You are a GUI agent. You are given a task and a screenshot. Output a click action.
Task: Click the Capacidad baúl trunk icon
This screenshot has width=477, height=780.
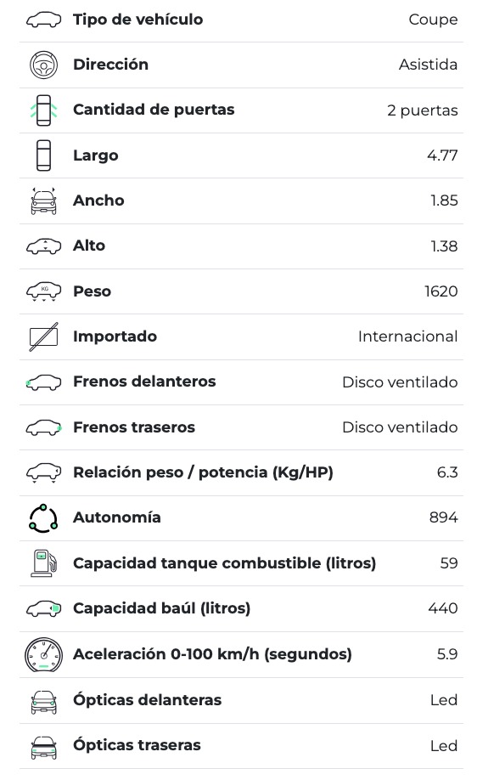[44, 608]
